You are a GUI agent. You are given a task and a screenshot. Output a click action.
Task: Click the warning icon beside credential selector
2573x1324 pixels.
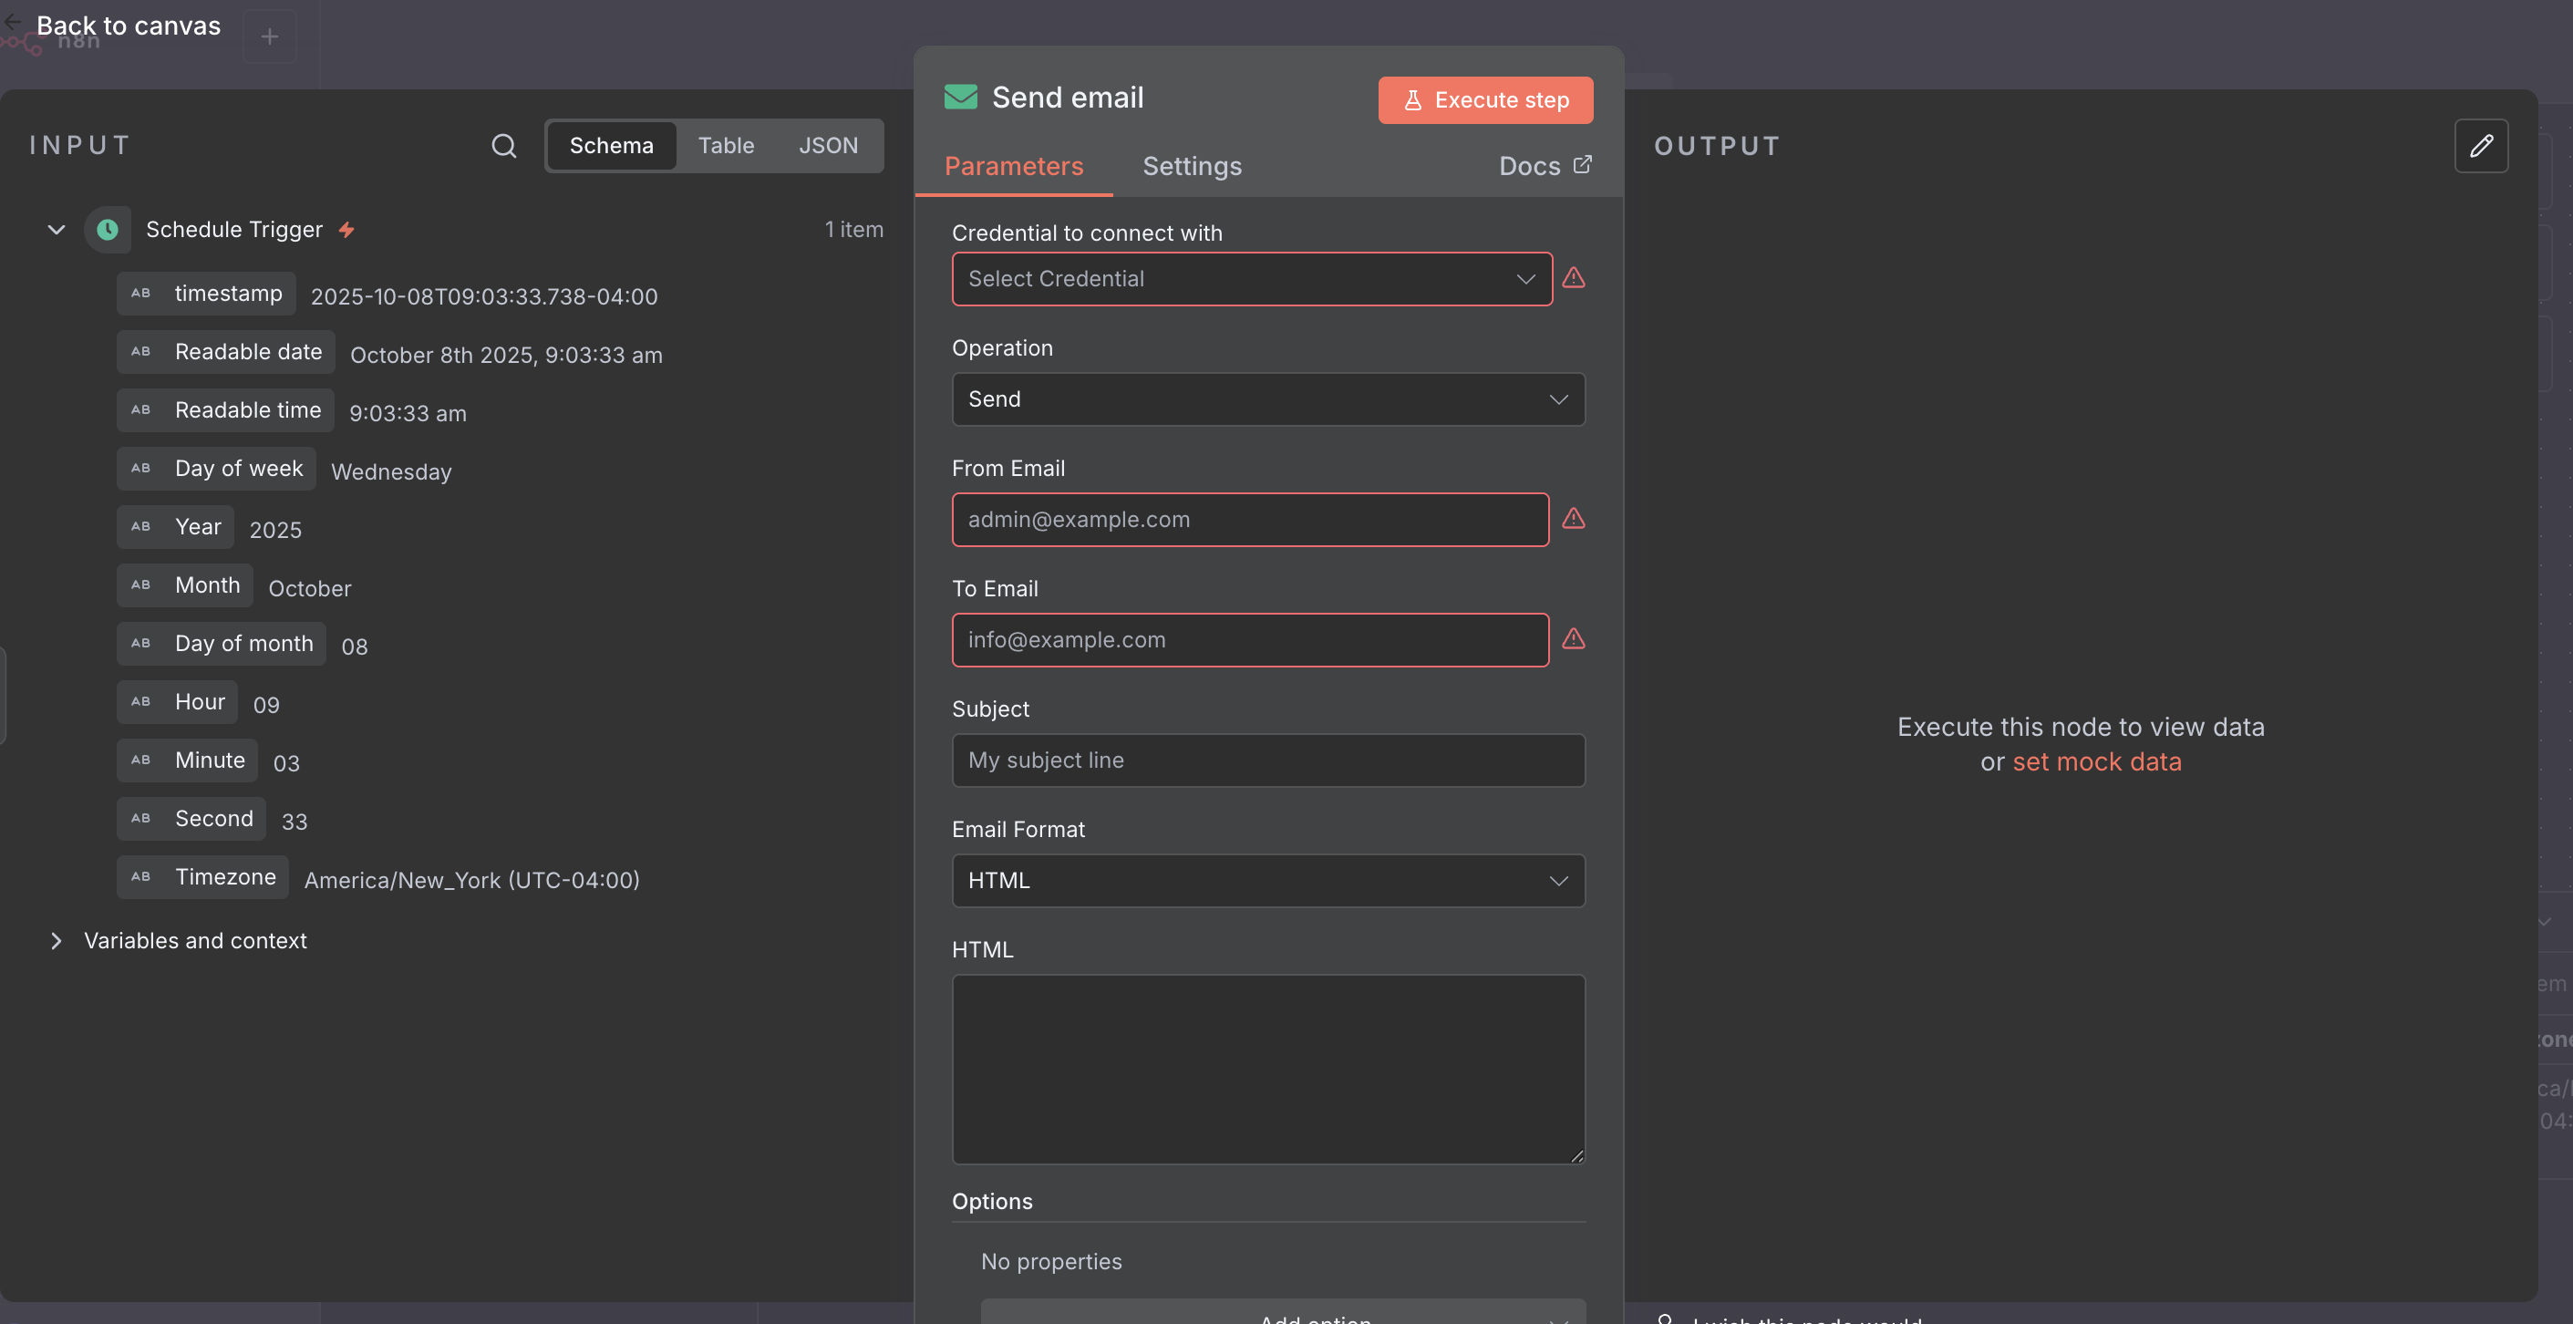pyautogui.click(x=1573, y=278)
